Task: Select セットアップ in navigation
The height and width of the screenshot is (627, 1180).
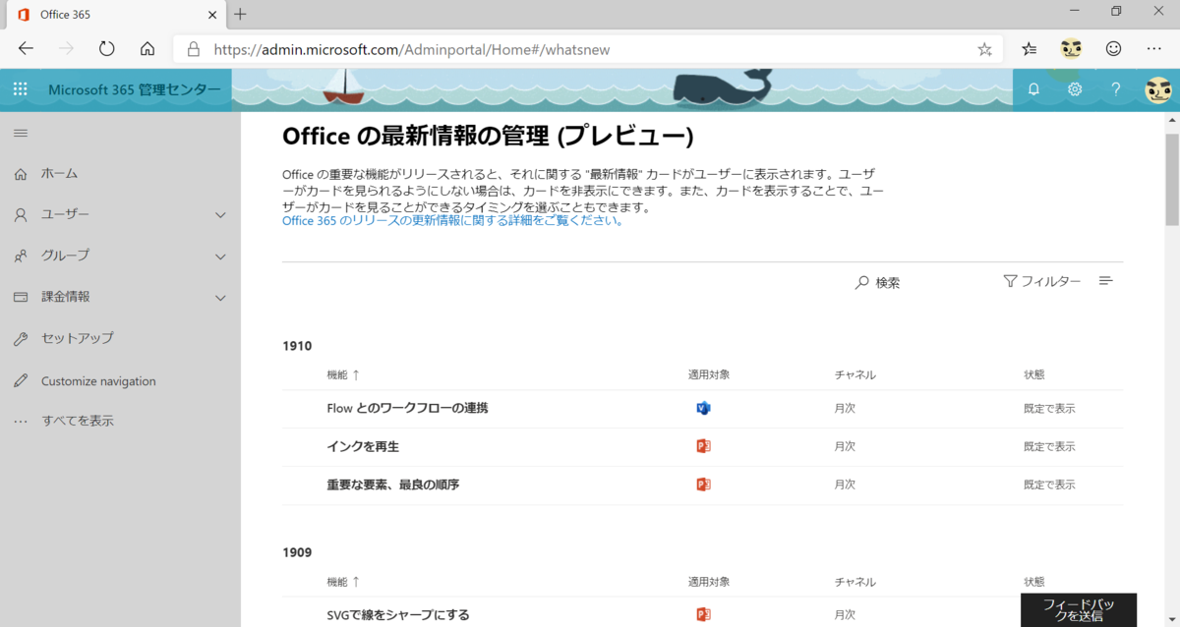Action: 78,339
